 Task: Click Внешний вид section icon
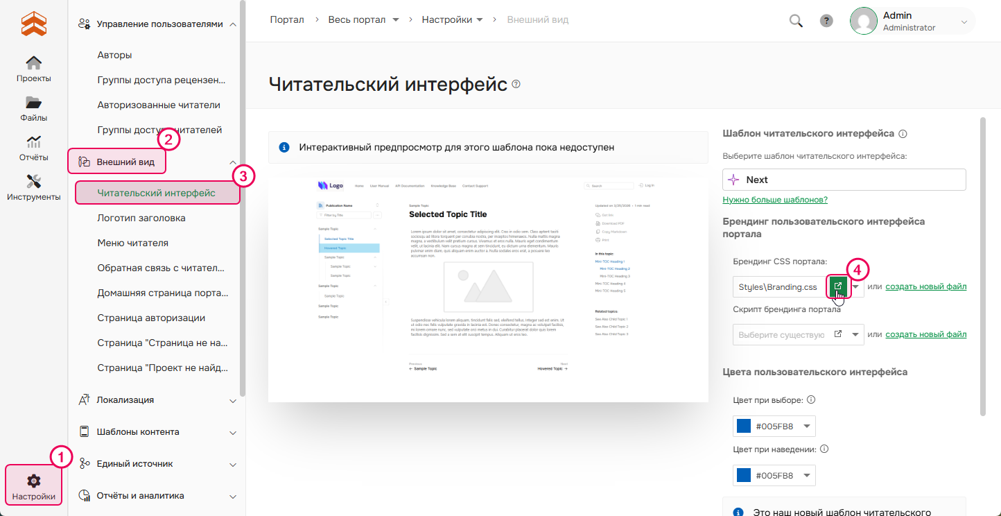point(85,162)
